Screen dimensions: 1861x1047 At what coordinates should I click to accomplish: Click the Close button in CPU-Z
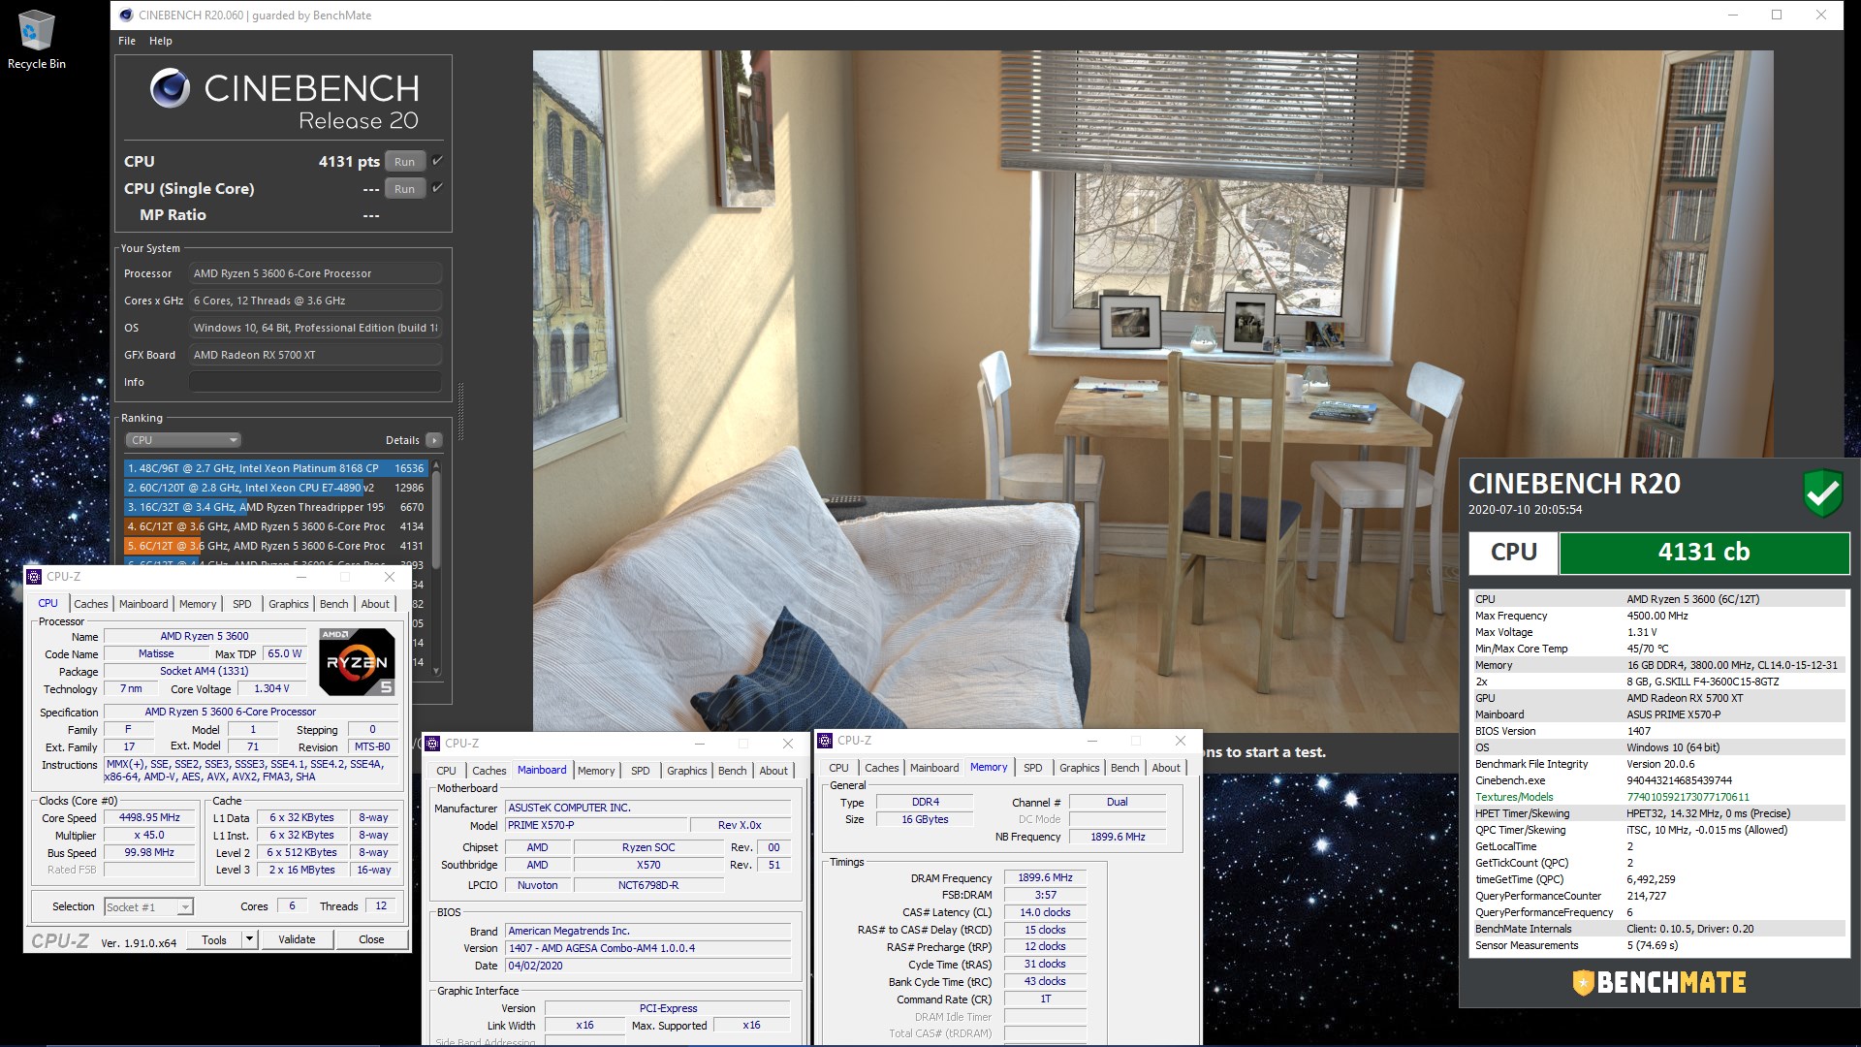click(371, 939)
